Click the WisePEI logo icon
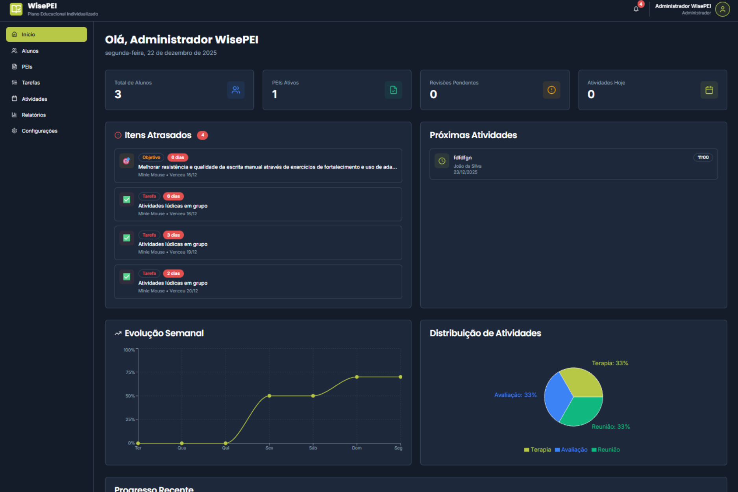This screenshot has height=492, width=738. 16,9
